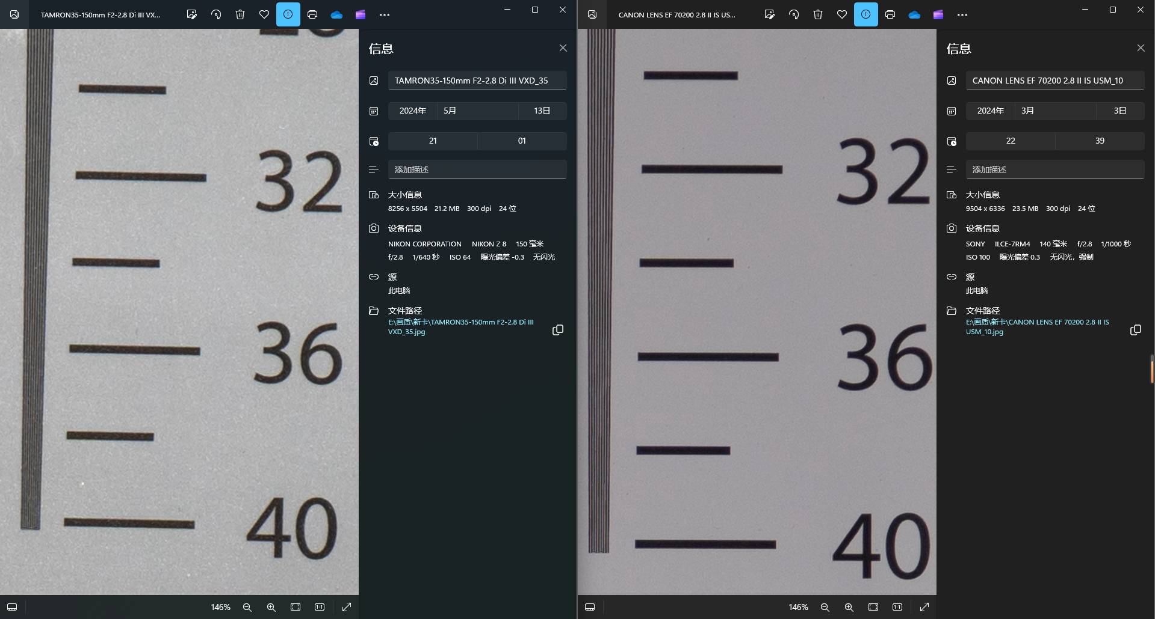1155x619 pixels.
Task: Toggle the filmstrip in the left window
Action: [x=12, y=607]
